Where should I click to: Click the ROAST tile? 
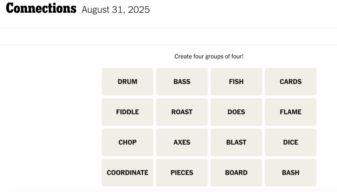click(182, 112)
